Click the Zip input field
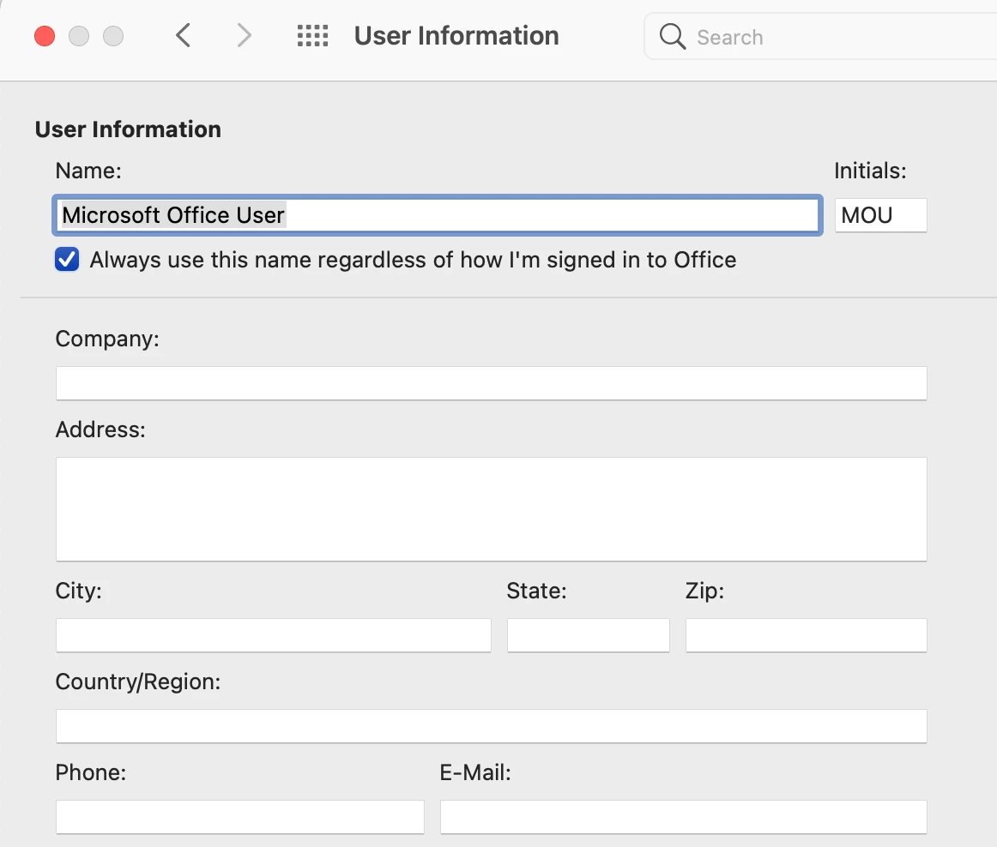 coord(807,634)
